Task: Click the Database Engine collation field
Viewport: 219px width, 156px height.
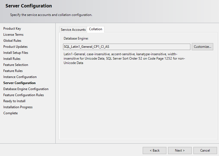Action: click(127, 47)
